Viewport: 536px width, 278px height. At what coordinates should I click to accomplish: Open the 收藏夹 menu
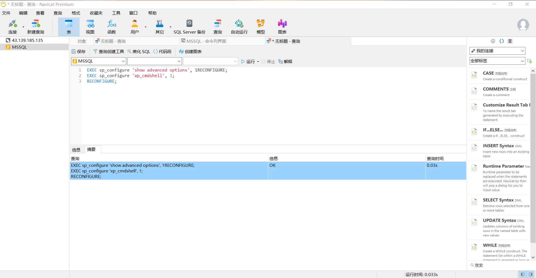click(96, 13)
